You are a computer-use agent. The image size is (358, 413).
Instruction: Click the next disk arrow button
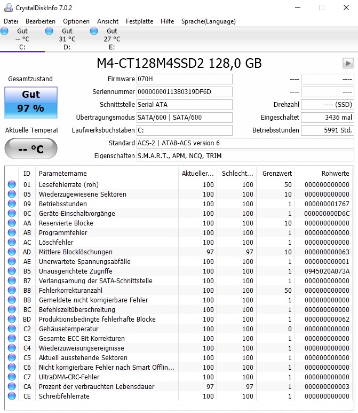point(348,63)
